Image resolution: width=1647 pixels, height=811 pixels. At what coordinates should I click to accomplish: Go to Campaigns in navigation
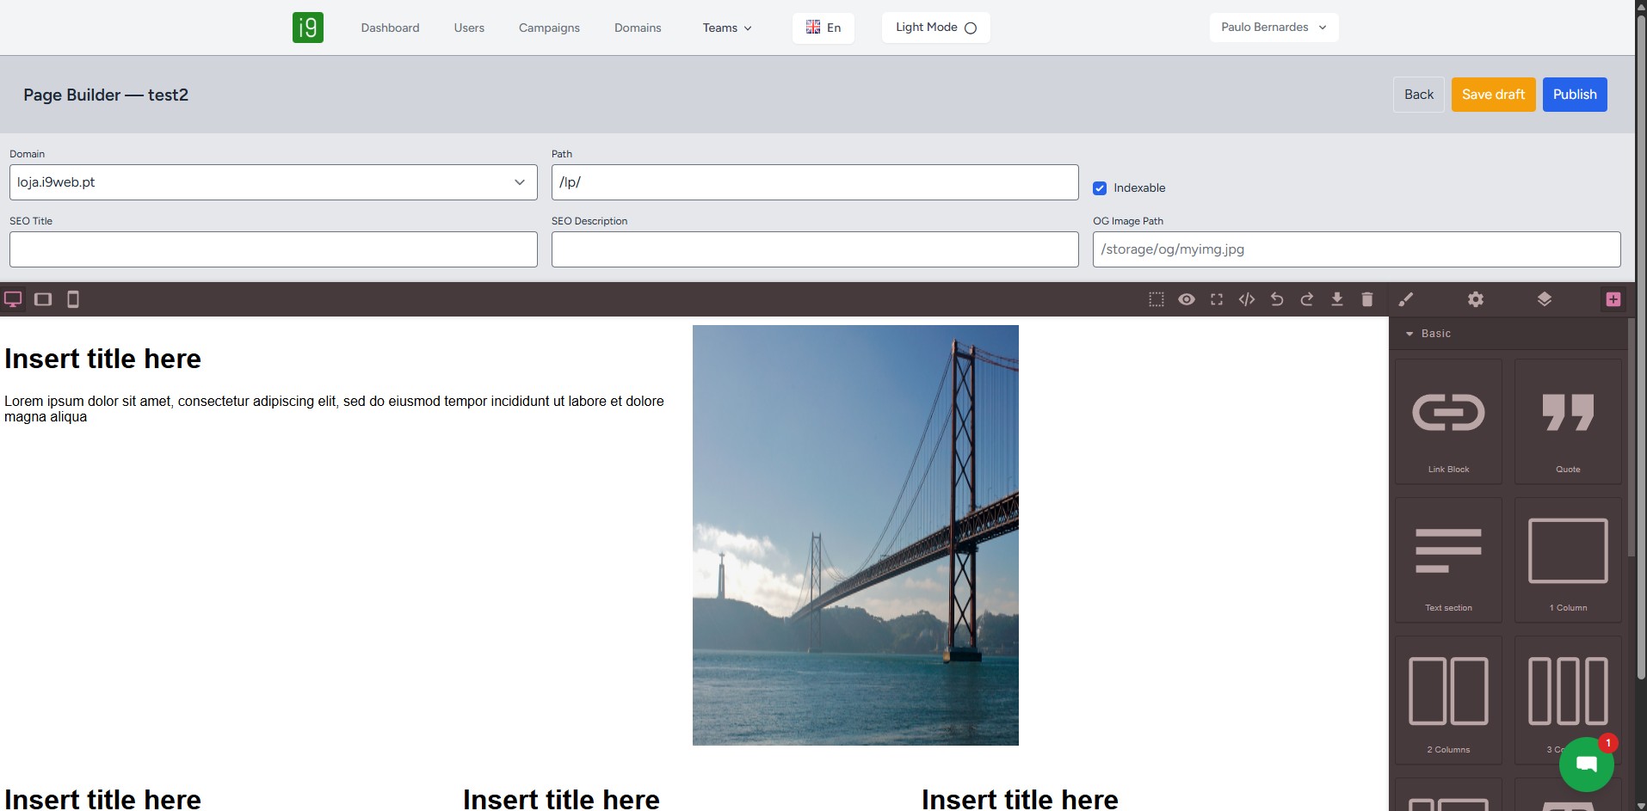click(549, 28)
